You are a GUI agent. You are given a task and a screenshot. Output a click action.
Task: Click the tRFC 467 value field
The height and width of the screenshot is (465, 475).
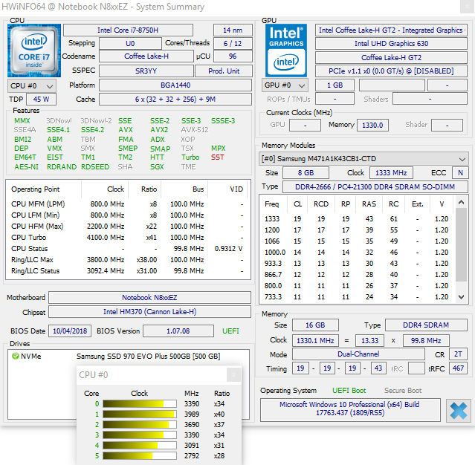tap(458, 368)
